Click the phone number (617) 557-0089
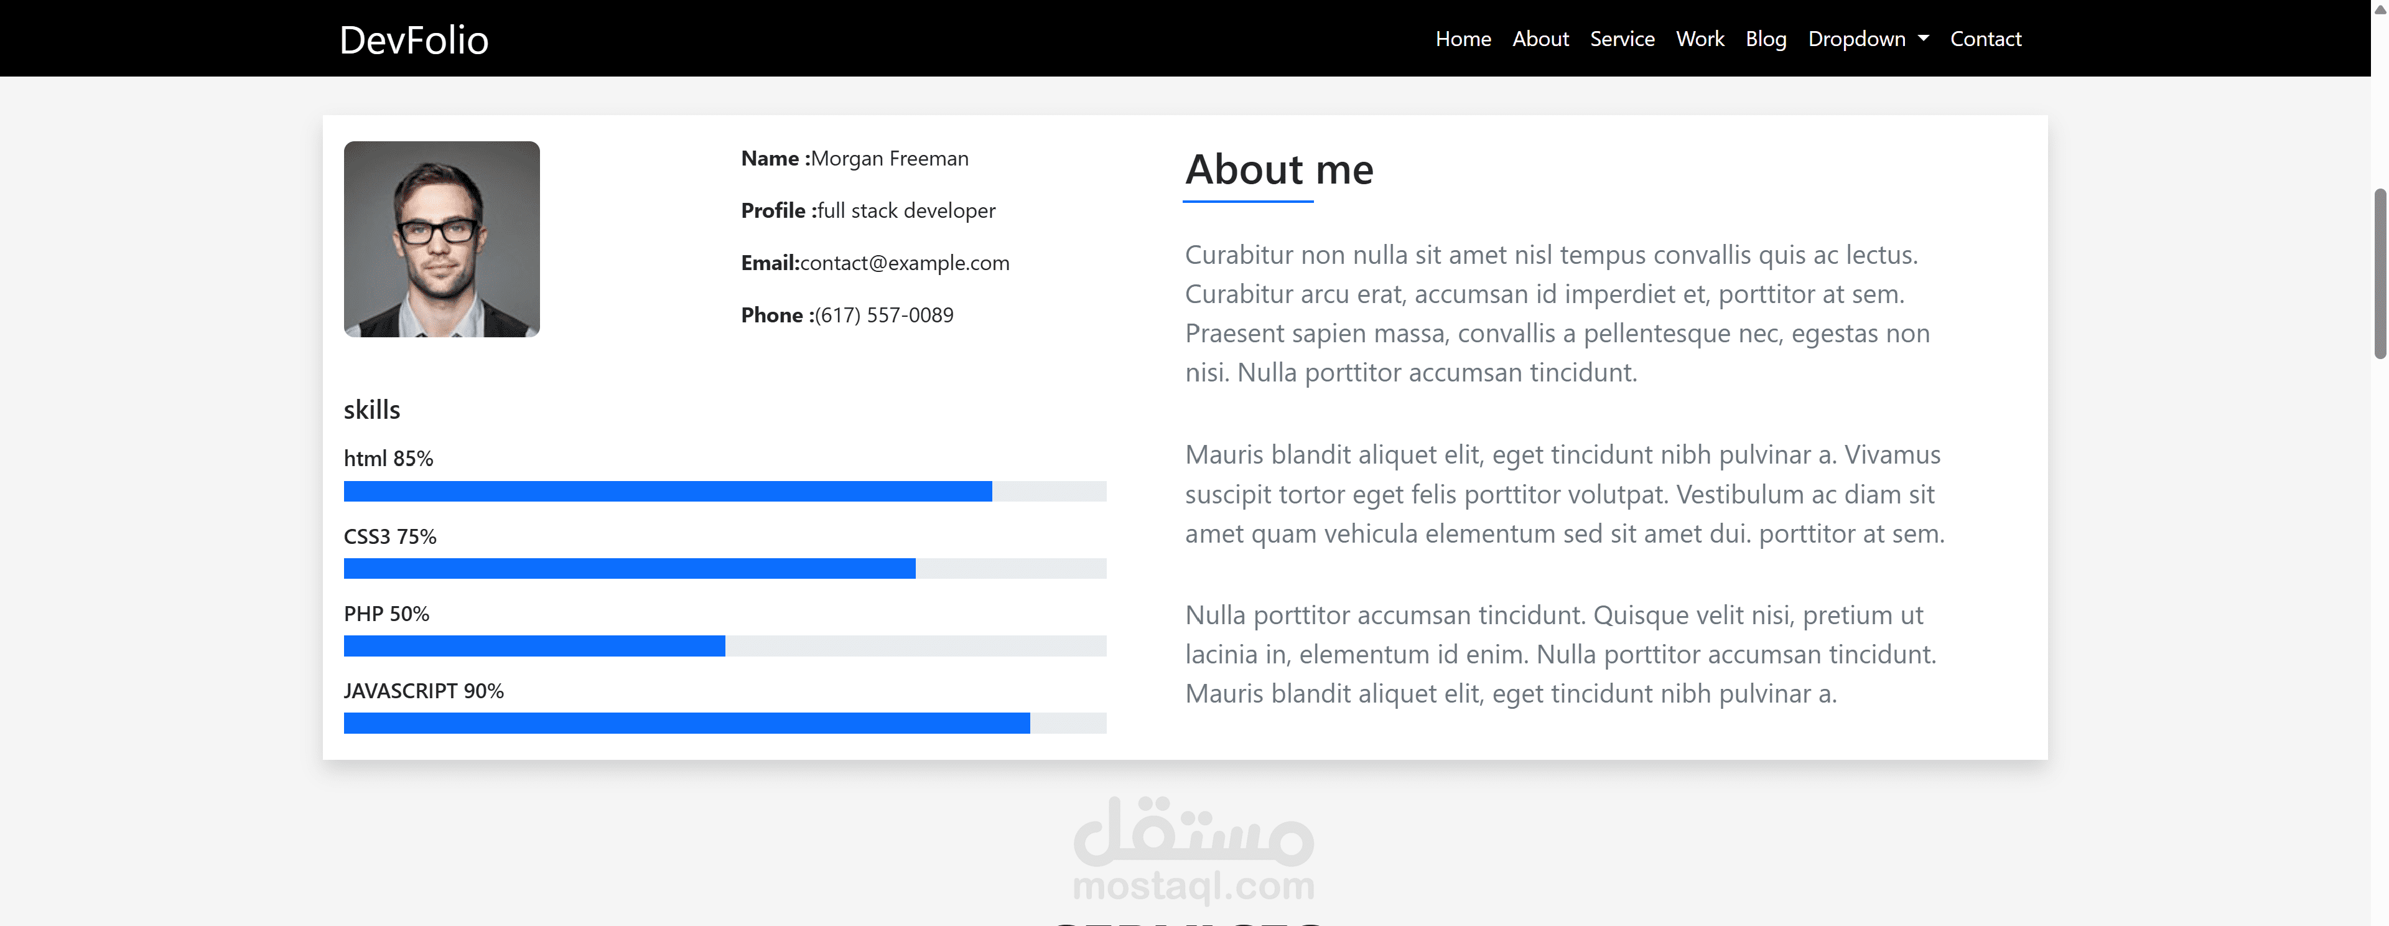The image size is (2389, 926). (x=884, y=316)
